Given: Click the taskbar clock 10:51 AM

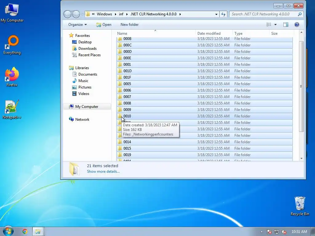Looking at the screenshot, I should [x=299, y=232].
